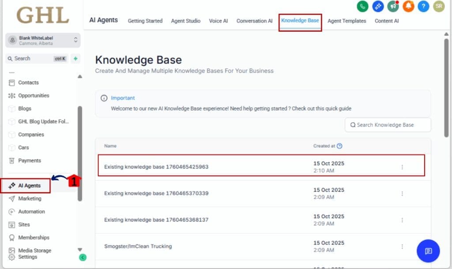Open the Payments section
The height and width of the screenshot is (269, 452).
pyautogui.click(x=28, y=161)
